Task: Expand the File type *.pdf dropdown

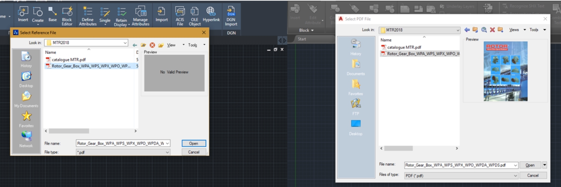Action: point(167,152)
